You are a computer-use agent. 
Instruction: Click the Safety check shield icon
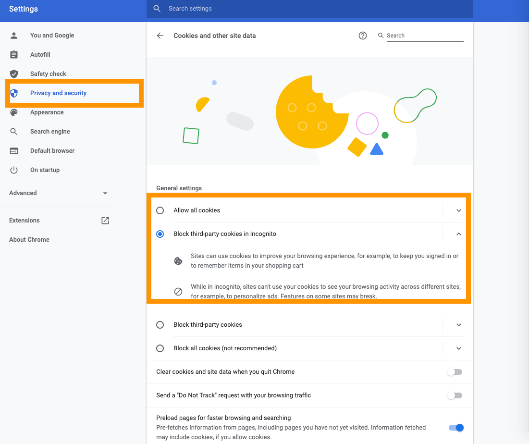click(x=14, y=74)
